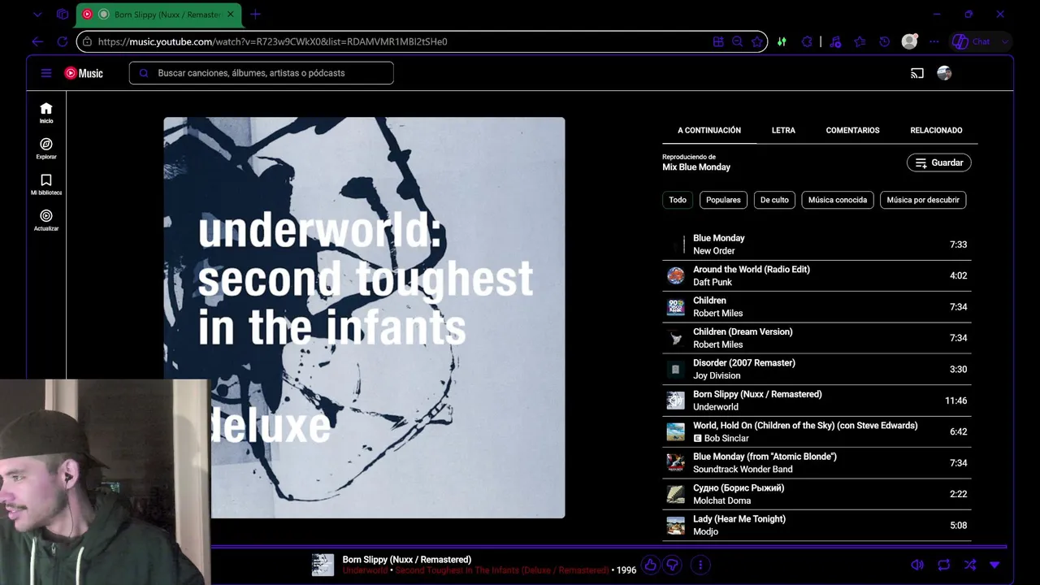Screen dimensions: 1040x585
Task: Open the Relacionado tab
Action: 936,130
